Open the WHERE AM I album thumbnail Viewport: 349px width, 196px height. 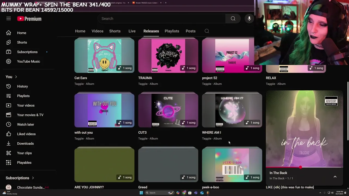[232, 110]
